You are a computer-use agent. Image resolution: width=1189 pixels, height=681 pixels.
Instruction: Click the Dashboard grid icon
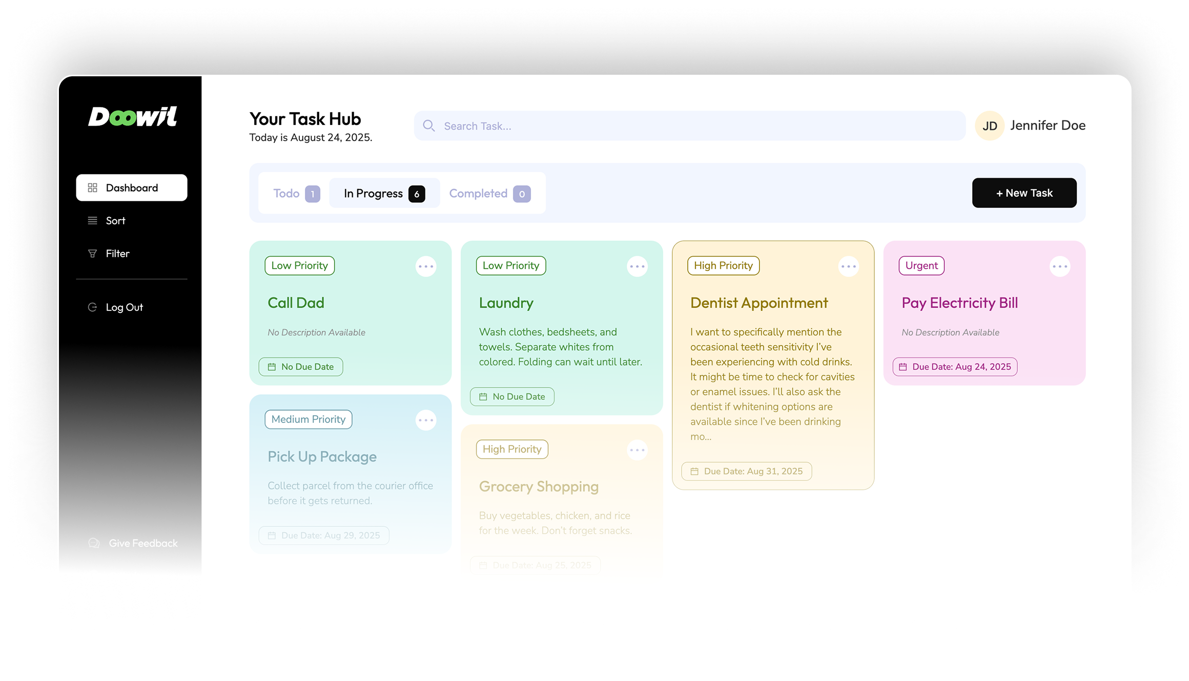tap(92, 188)
